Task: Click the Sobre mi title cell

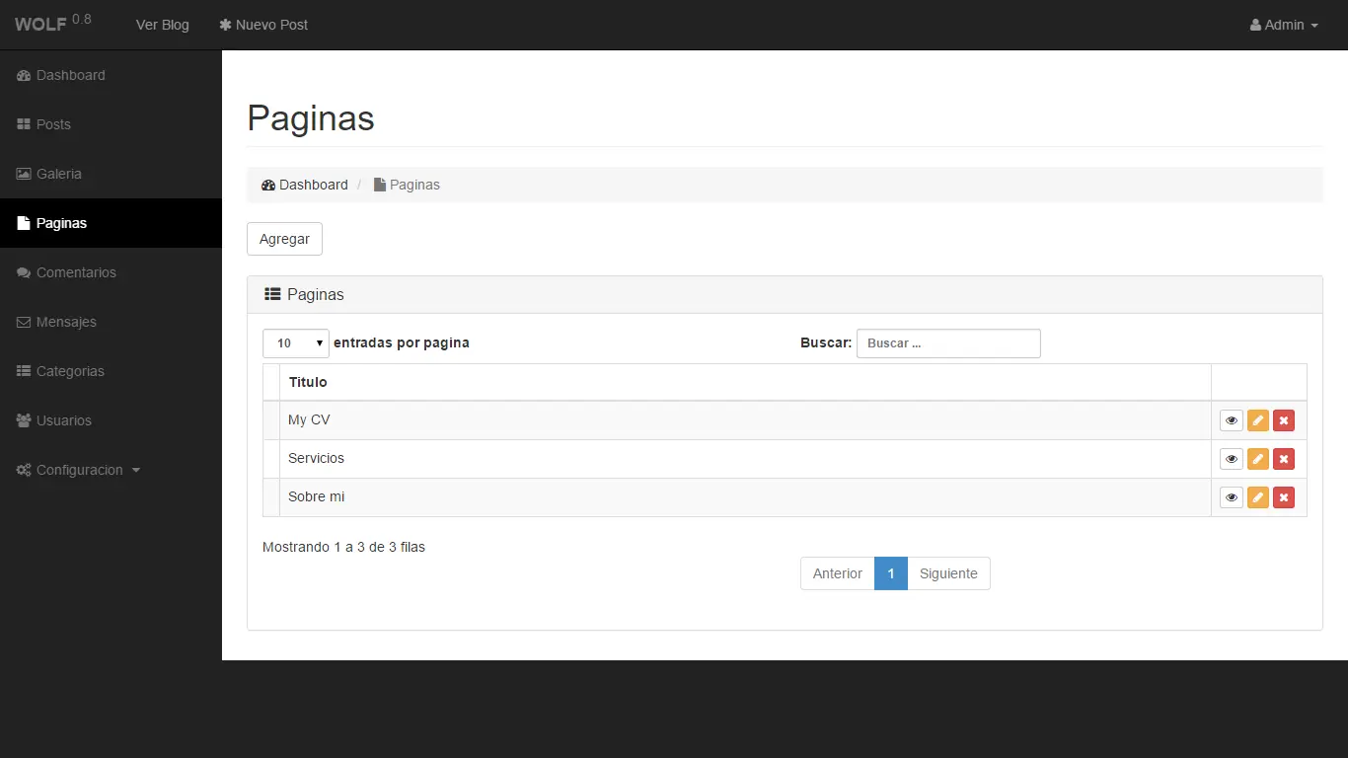Action: tap(745, 497)
